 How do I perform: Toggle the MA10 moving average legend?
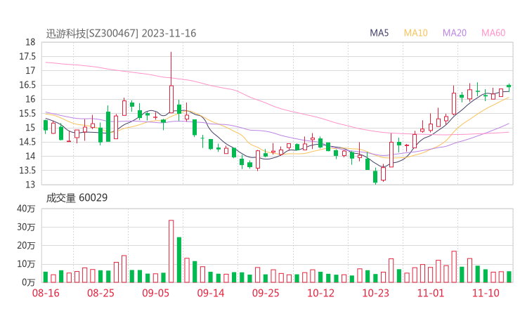[415, 33]
